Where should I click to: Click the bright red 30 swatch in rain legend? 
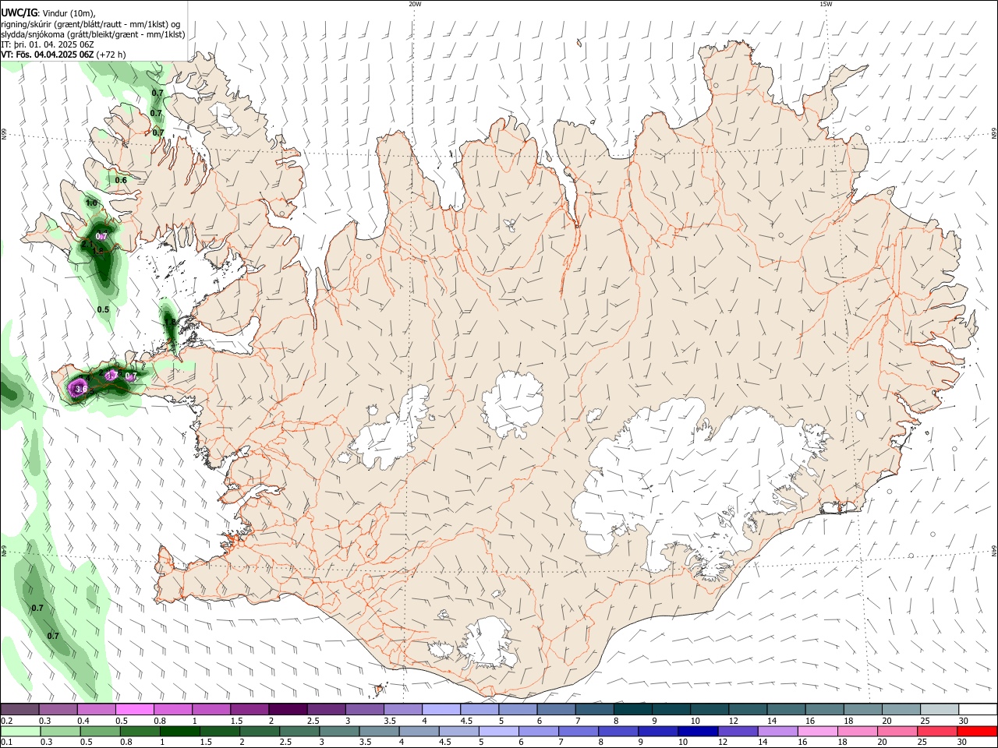[977, 732]
